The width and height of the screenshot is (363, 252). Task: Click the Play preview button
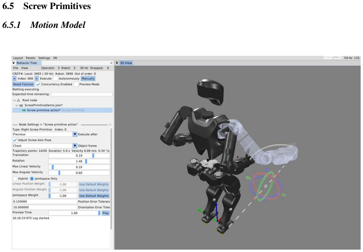pos(106,213)
